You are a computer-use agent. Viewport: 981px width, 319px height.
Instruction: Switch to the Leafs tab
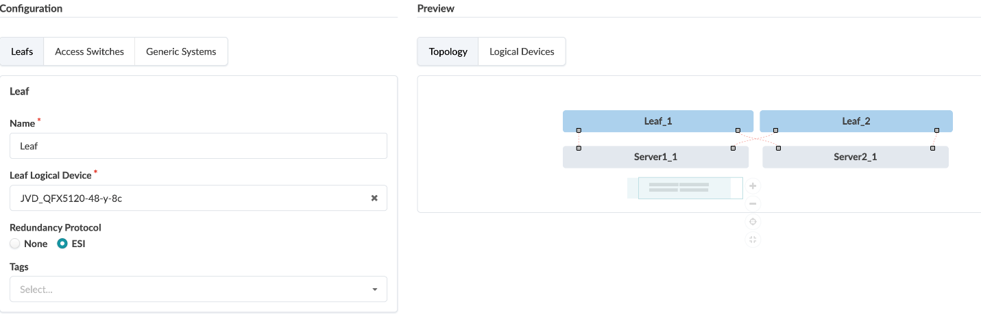point(22,51)
